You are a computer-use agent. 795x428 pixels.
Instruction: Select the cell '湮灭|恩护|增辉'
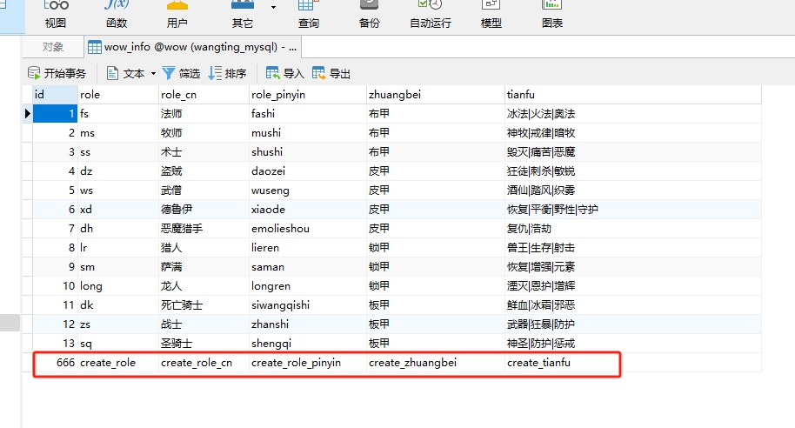[x=633, y=286]
